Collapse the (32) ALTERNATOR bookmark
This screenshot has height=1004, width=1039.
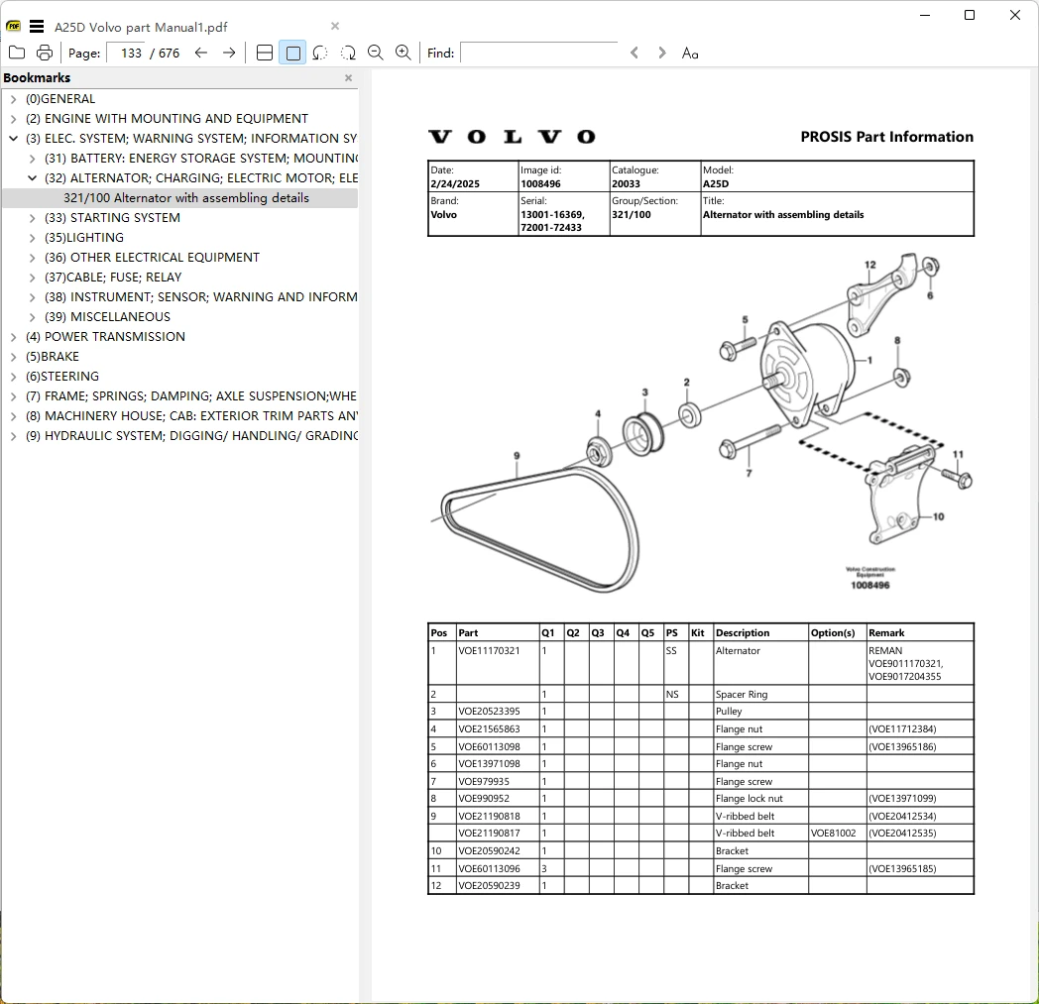tap(33, 178)
